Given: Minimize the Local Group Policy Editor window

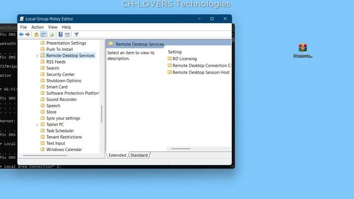Looking at the screenshot, I should click(199, 19).
